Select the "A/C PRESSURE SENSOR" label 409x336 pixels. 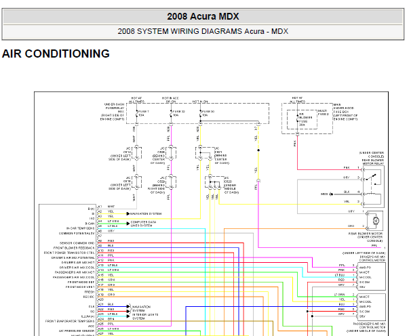click(77, 331)
